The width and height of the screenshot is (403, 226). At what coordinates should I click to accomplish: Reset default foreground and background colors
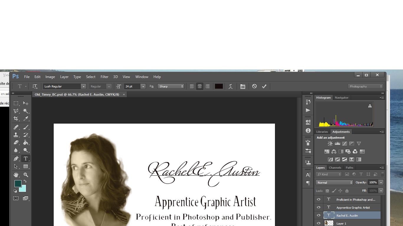(15, 191)
